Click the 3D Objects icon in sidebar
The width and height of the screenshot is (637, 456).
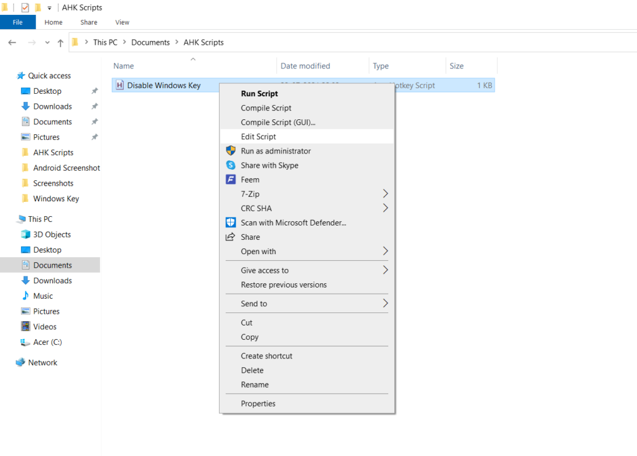point(26,234)
